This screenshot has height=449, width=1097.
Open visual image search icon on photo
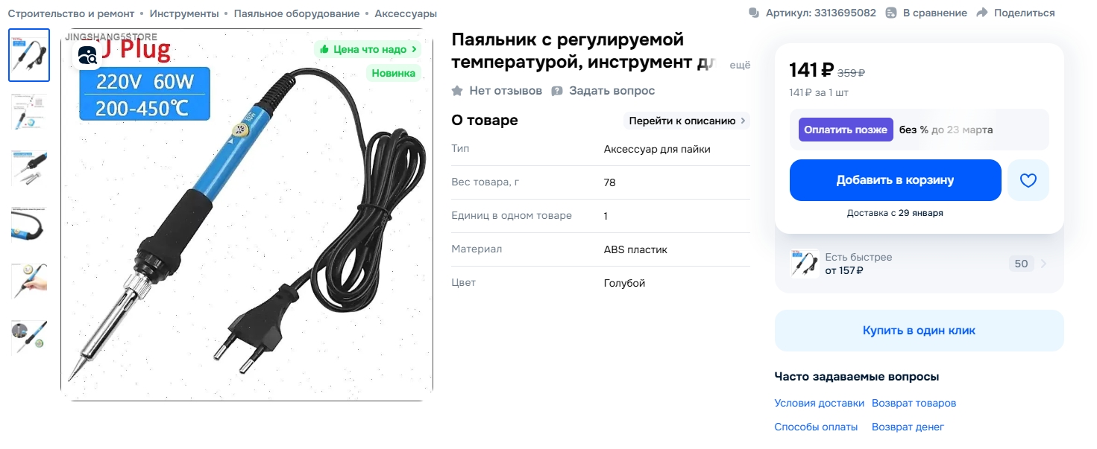coord(87,54)
